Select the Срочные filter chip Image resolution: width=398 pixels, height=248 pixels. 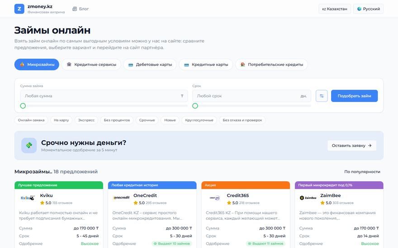point(147,120)
